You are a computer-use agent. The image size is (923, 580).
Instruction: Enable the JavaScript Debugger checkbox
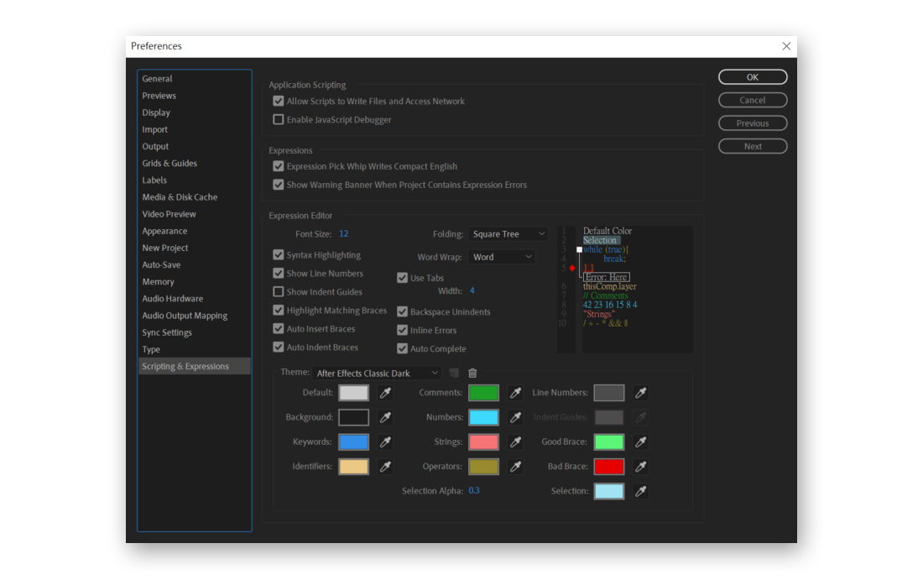[x=279, y=120]
